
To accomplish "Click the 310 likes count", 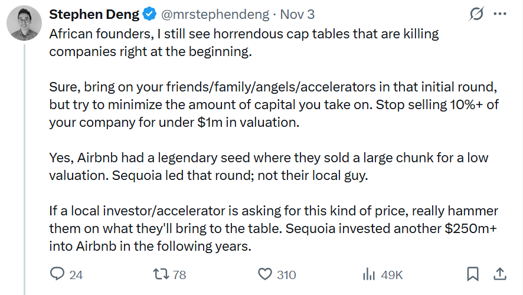I will point(286,275).
